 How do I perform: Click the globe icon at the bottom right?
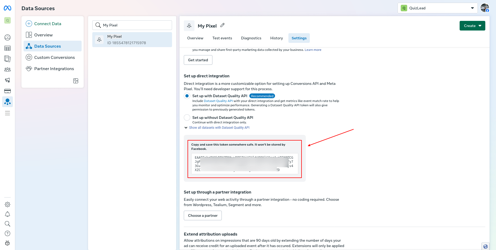(486, 247)
